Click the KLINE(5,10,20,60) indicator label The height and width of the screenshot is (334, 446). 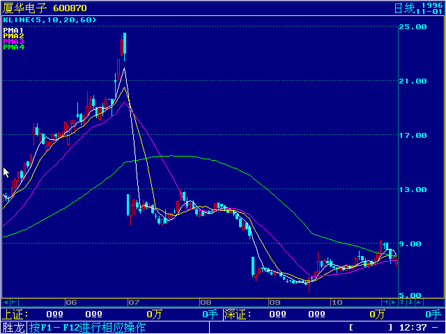[x=49, y=20]
